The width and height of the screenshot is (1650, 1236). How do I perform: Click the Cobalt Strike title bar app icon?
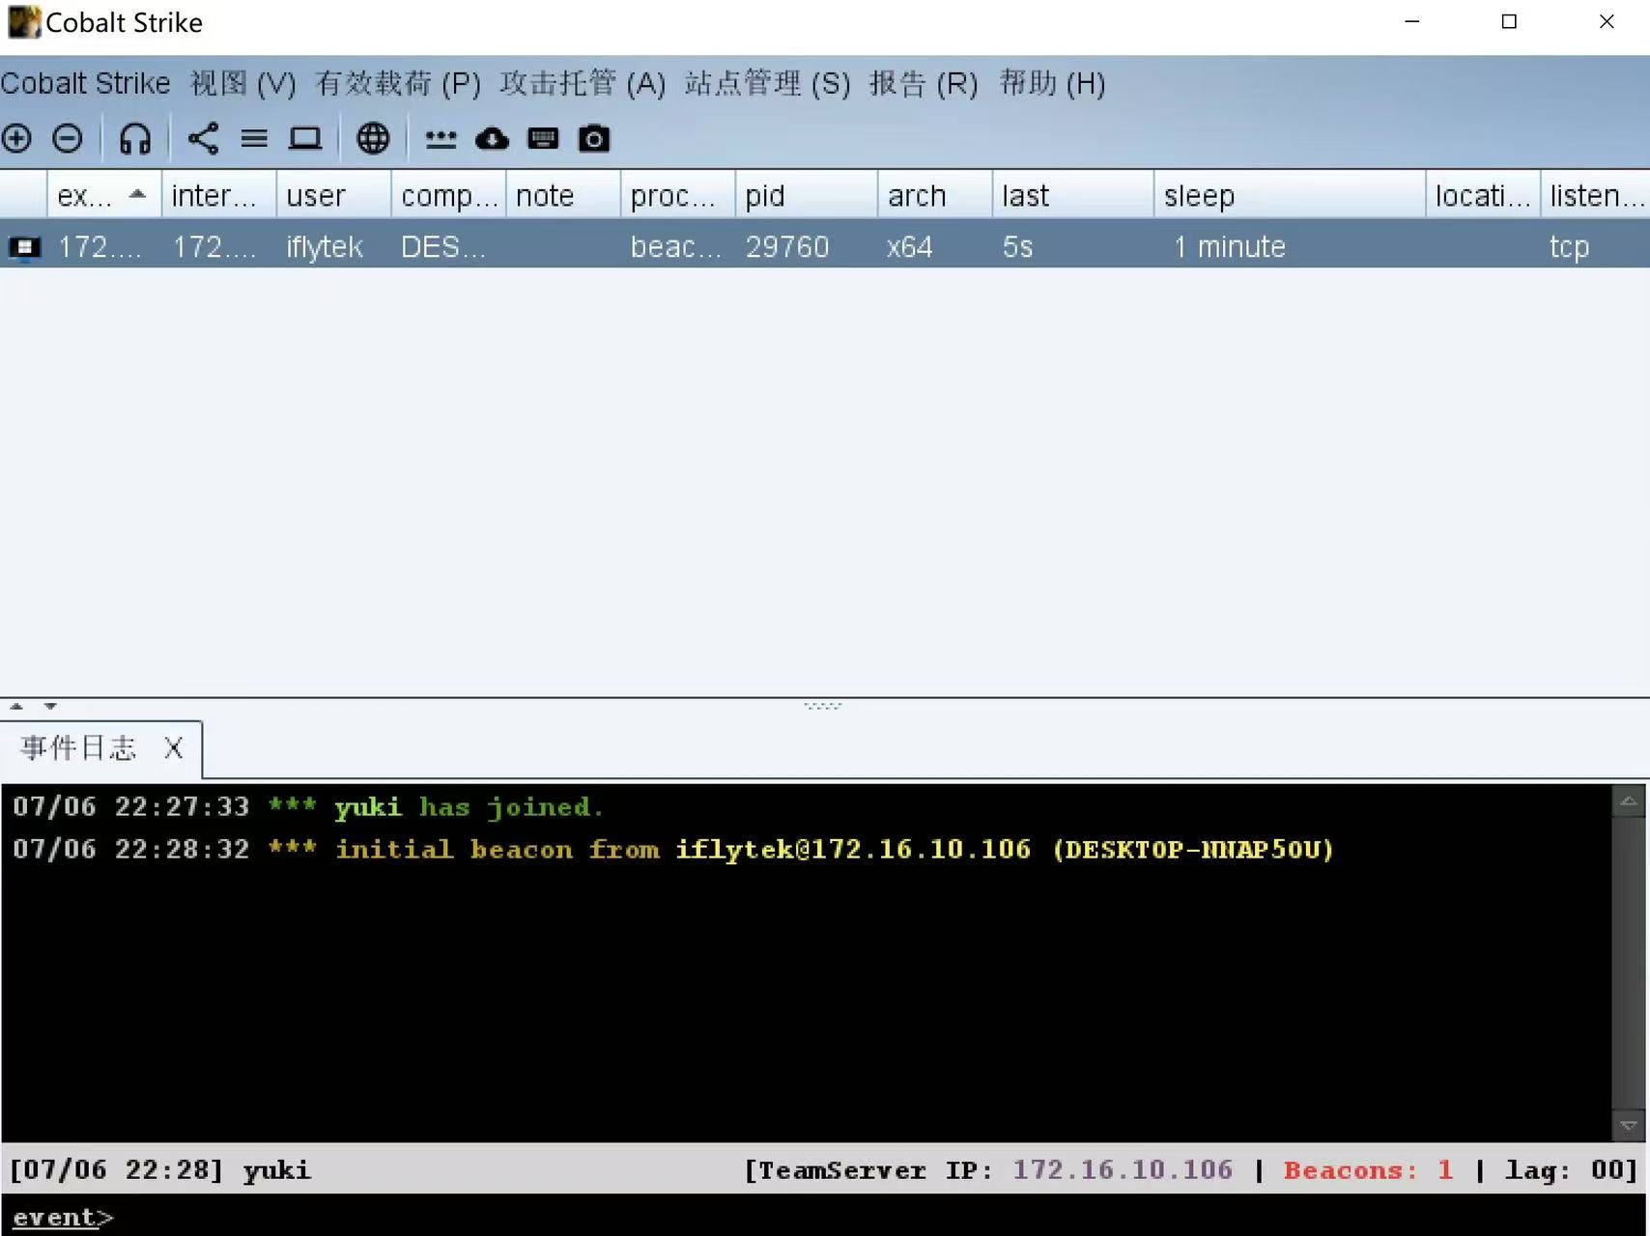[24, 22]
